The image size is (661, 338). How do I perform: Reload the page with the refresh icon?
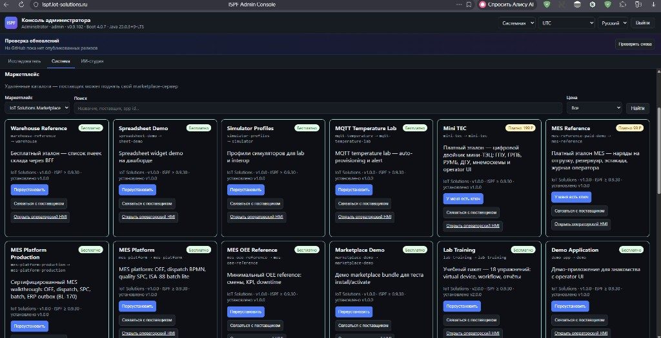pos(21,5)
